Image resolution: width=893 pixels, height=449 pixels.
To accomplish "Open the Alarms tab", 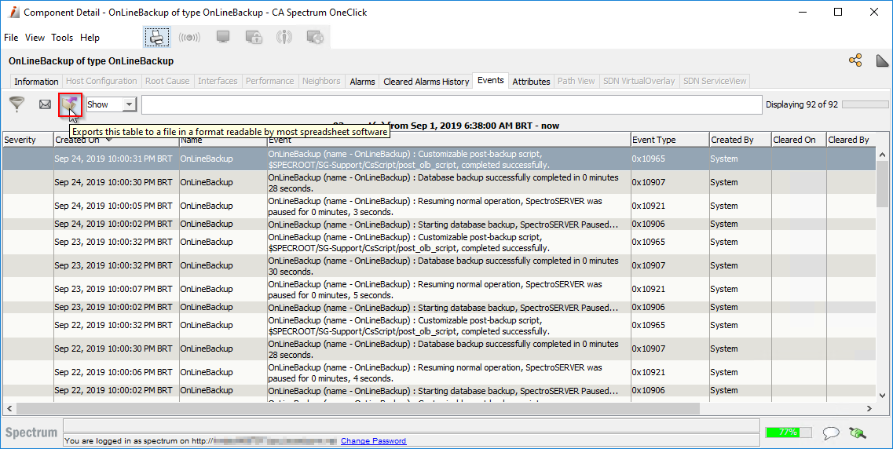I will point(362,82).
